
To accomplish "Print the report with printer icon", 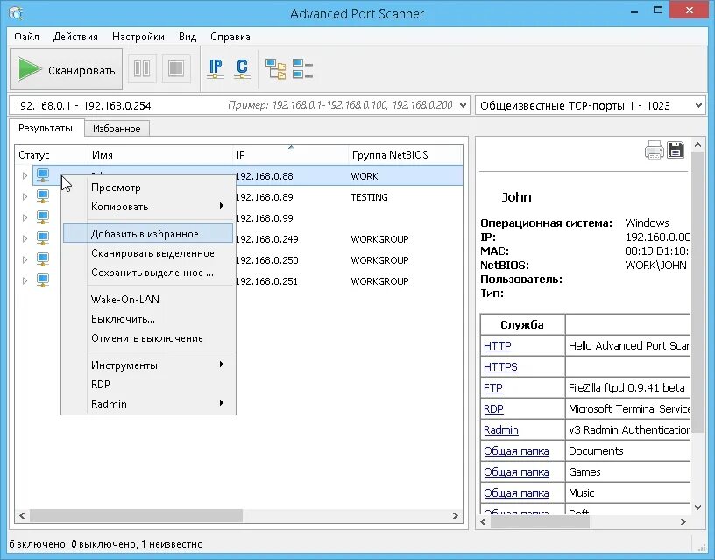I will click(654, 150).
